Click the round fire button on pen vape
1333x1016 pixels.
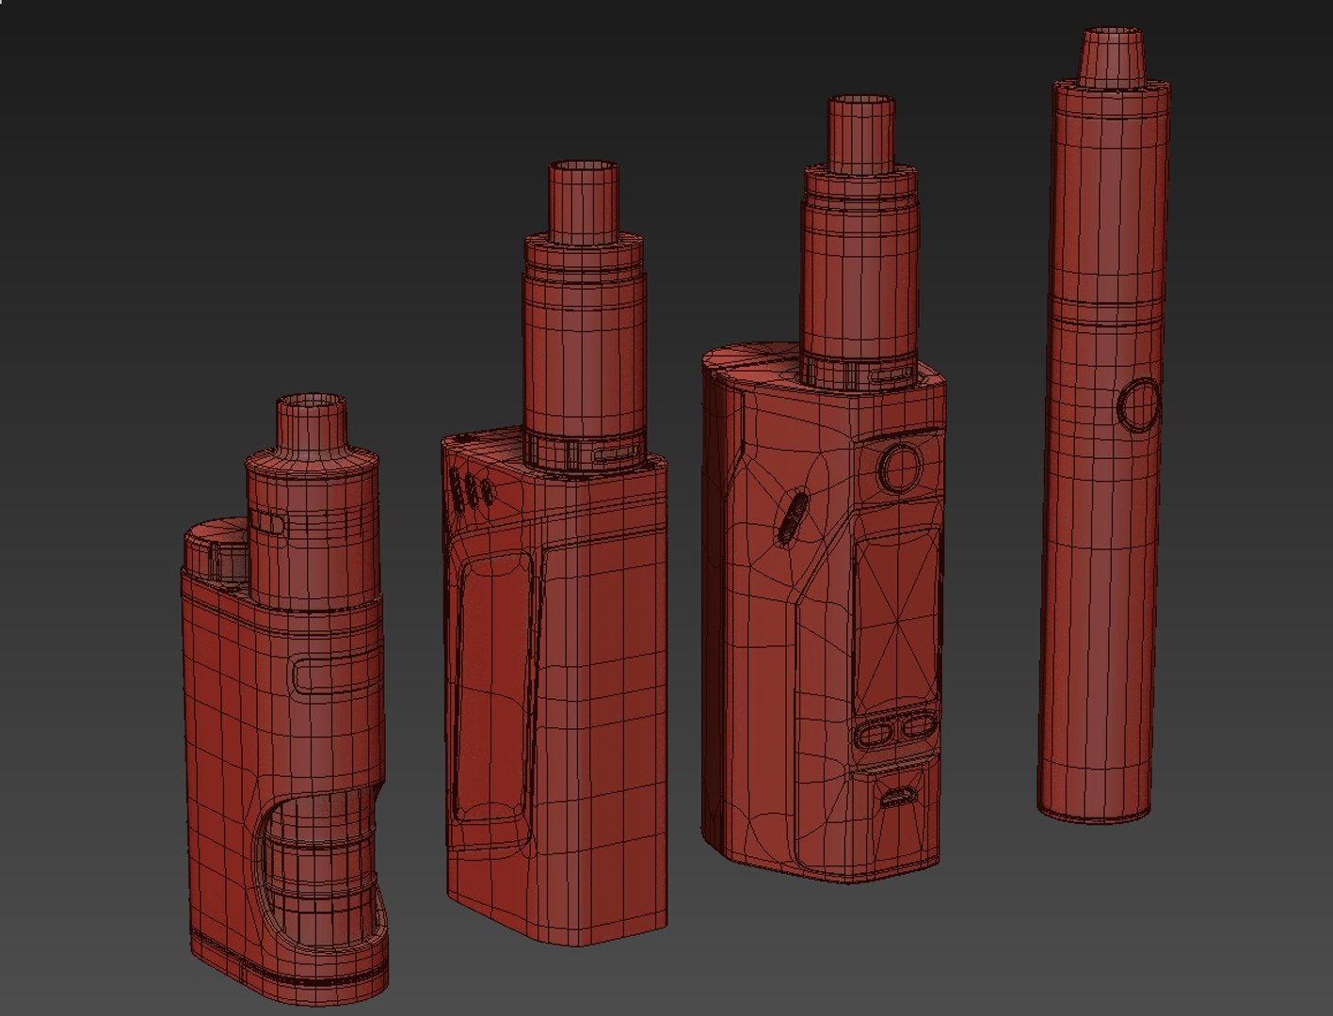pyautogui.click(x=1138, y=405)
